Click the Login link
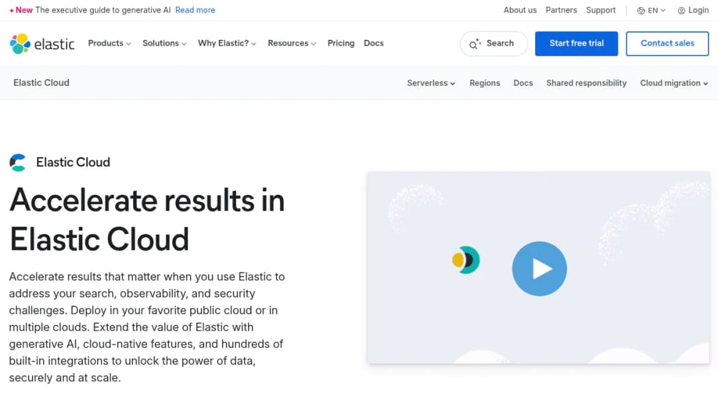The height and width of the screenshot is (404, 718). coord(693,11)
